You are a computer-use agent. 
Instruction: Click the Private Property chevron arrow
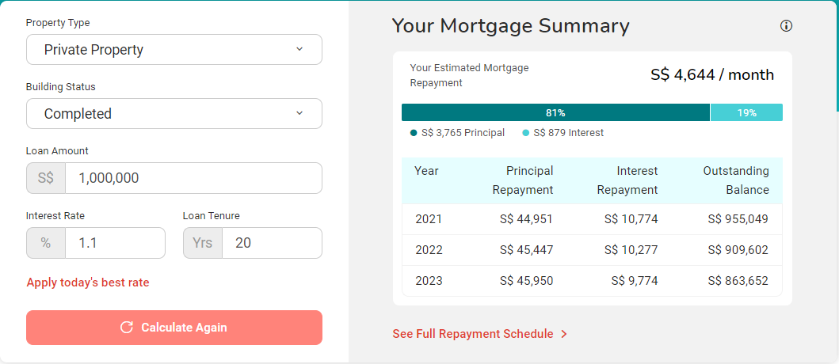(299, 49)
